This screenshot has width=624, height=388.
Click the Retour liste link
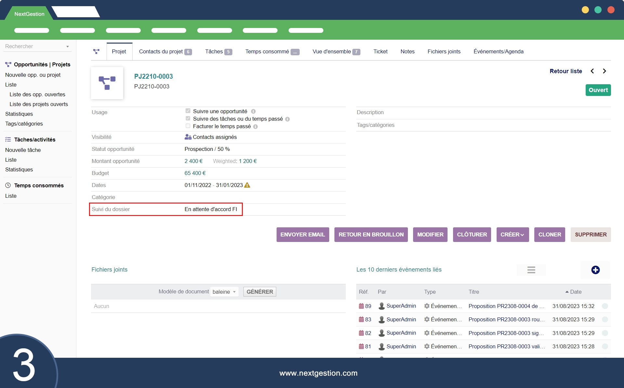click(565, 71)
